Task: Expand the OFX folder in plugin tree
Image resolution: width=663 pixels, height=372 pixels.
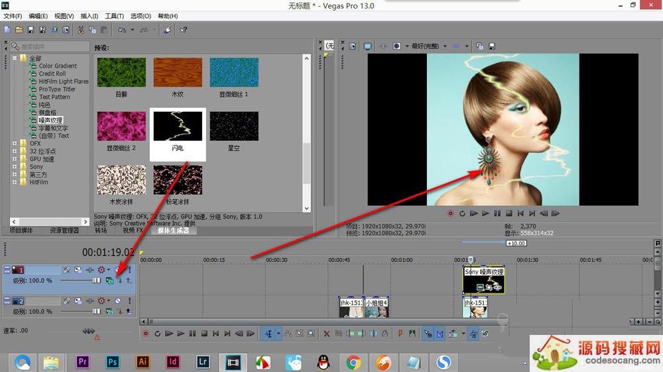Action: click(x=15, y=143)
